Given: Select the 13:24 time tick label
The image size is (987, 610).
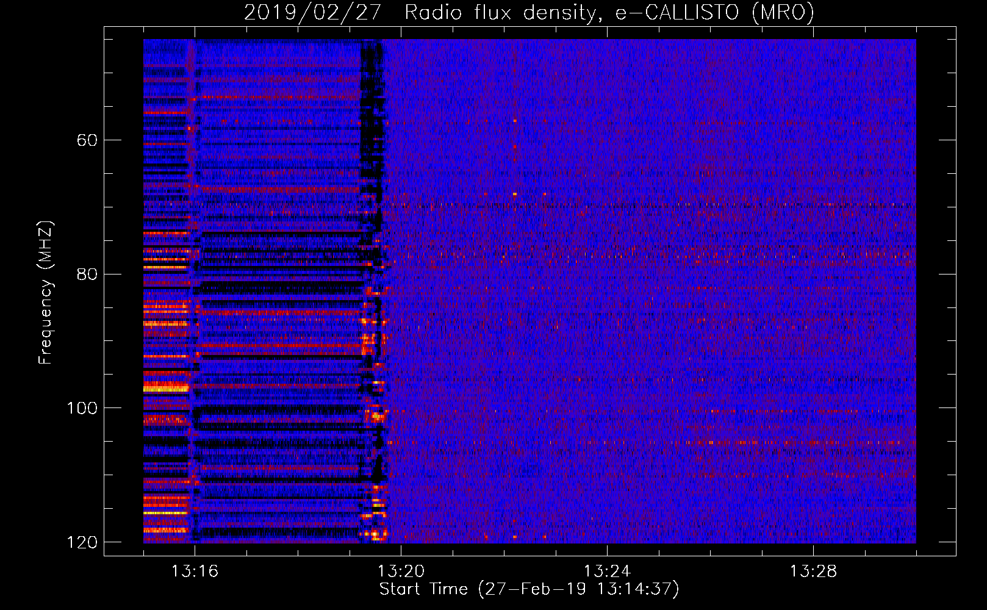Looking at the screenshot, I should tap(608, 572).
